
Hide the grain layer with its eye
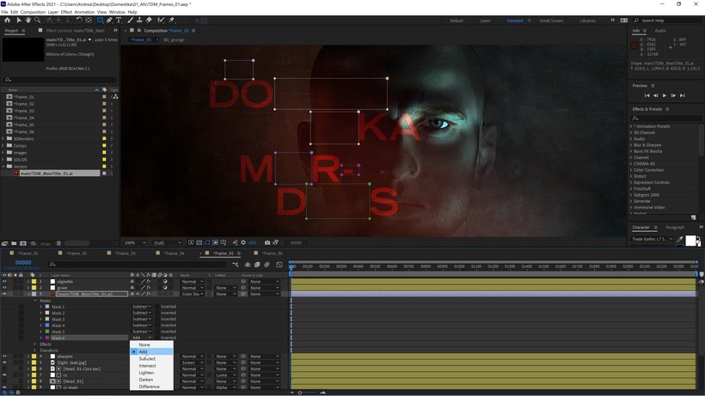click(x=4, y=288)
